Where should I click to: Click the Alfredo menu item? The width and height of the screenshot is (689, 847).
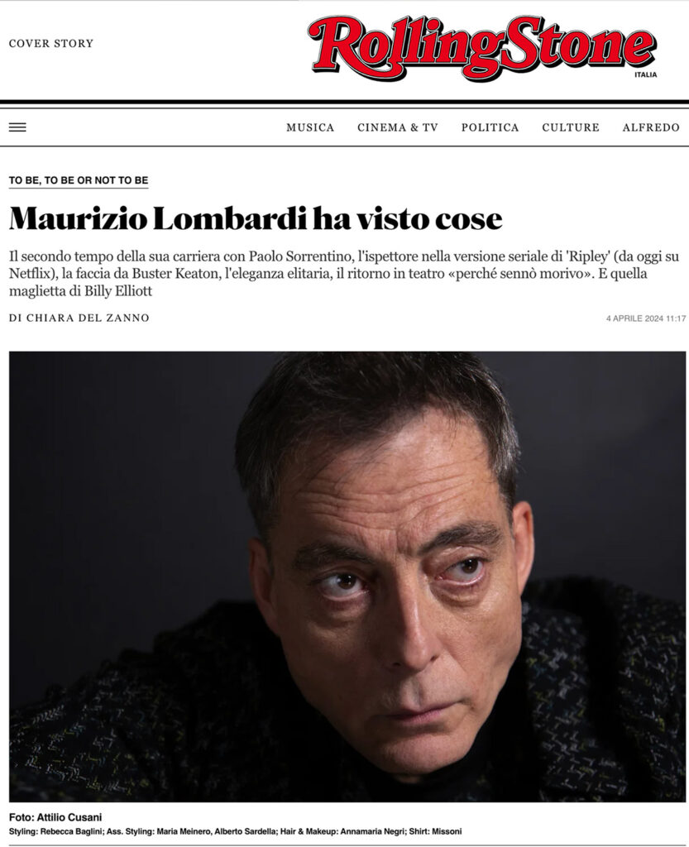pos(651,127)
